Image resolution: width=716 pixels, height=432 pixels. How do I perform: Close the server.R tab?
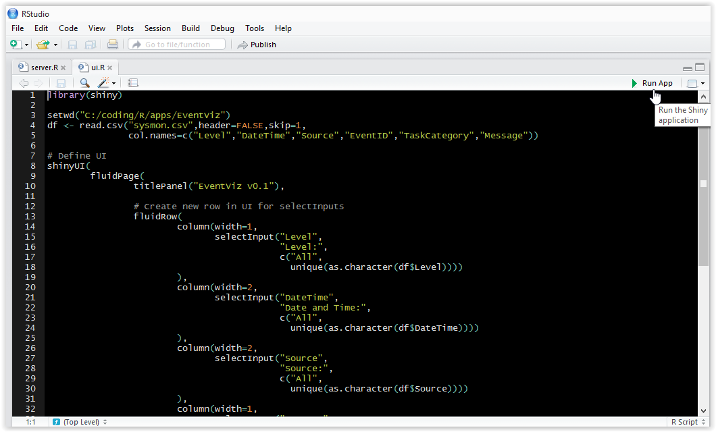pos(63,68)
